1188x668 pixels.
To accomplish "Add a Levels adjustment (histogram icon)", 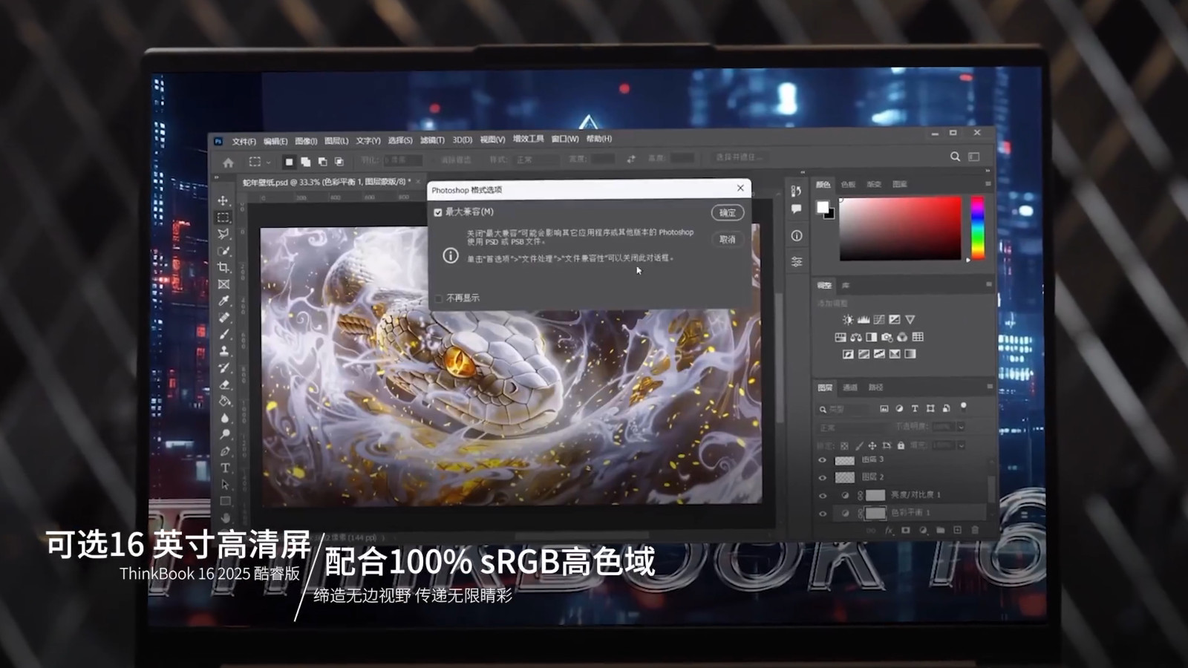I will coord(864,320).
